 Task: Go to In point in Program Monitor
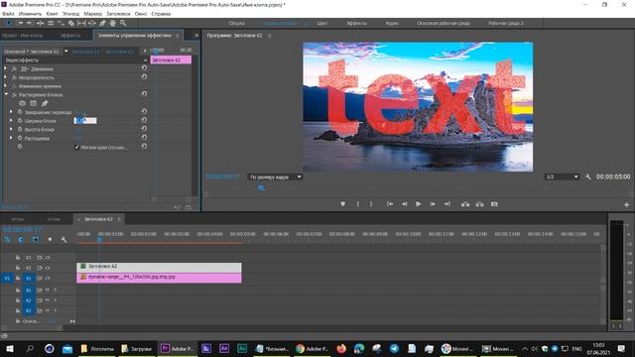tap(390, 204)
